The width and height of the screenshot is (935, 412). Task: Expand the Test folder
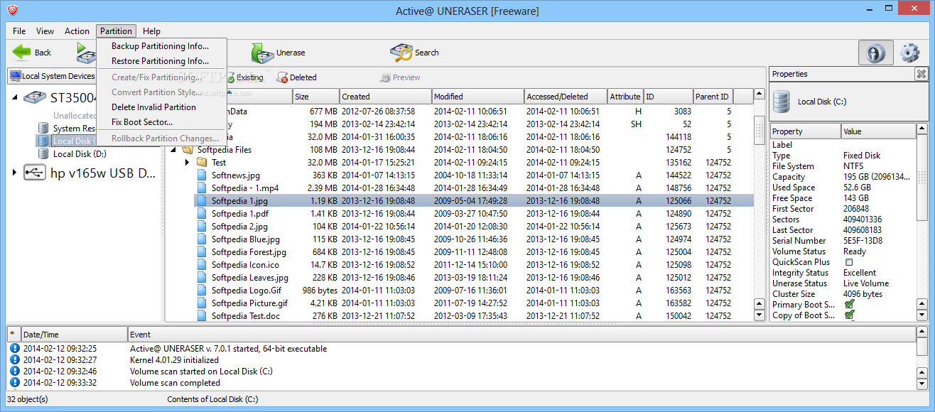click(x=188, y=163)
